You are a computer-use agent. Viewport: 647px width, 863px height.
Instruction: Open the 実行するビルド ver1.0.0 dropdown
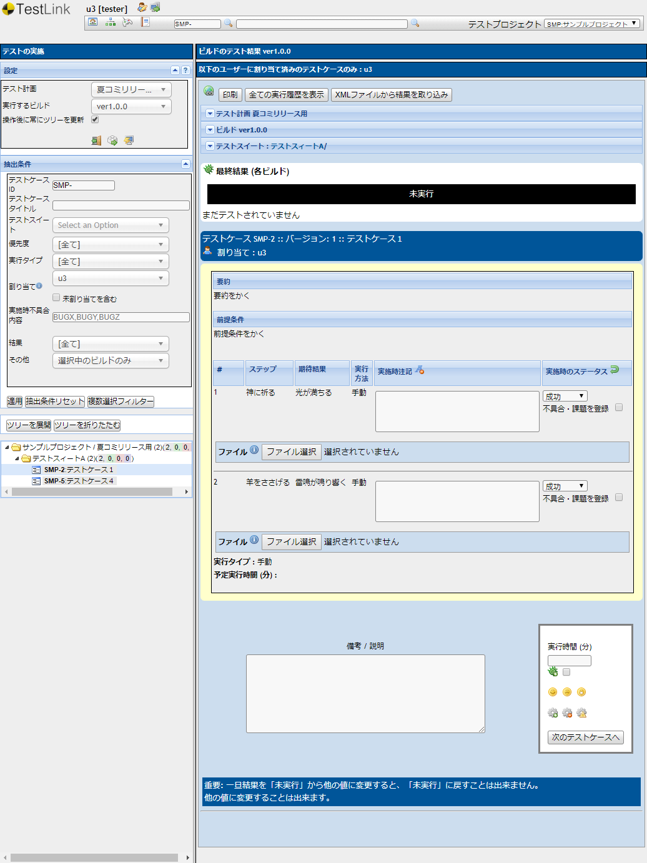click(131, 106)
